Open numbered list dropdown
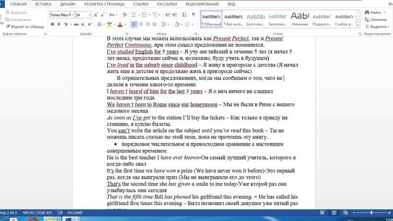 click(x=150, y=15)
